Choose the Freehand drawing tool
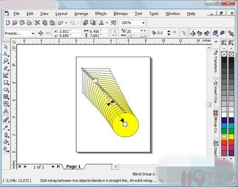 point(6,68)
